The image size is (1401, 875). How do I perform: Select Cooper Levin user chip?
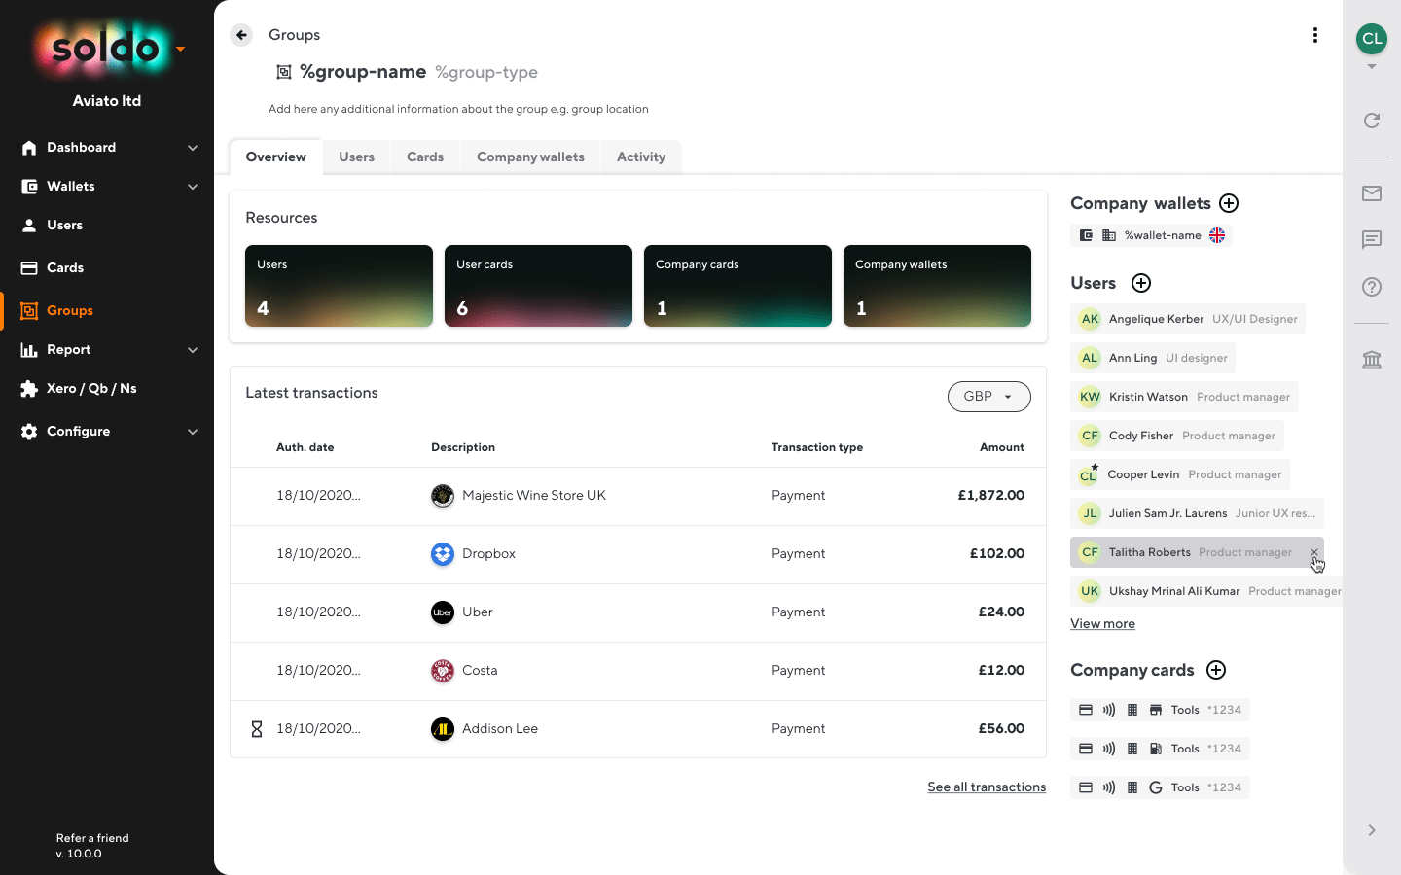pyautogui.click(x=1180, y=474)
